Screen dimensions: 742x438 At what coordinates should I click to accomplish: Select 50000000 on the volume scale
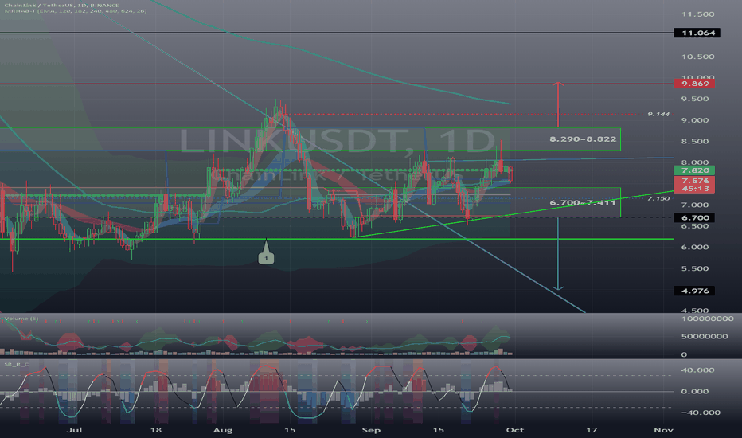tap(704, 336)
